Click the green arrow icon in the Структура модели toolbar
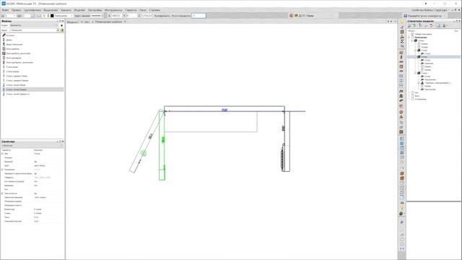 (415, 26)
